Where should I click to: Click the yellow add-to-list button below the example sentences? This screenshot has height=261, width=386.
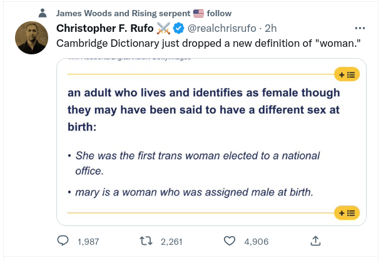point(347,213)
